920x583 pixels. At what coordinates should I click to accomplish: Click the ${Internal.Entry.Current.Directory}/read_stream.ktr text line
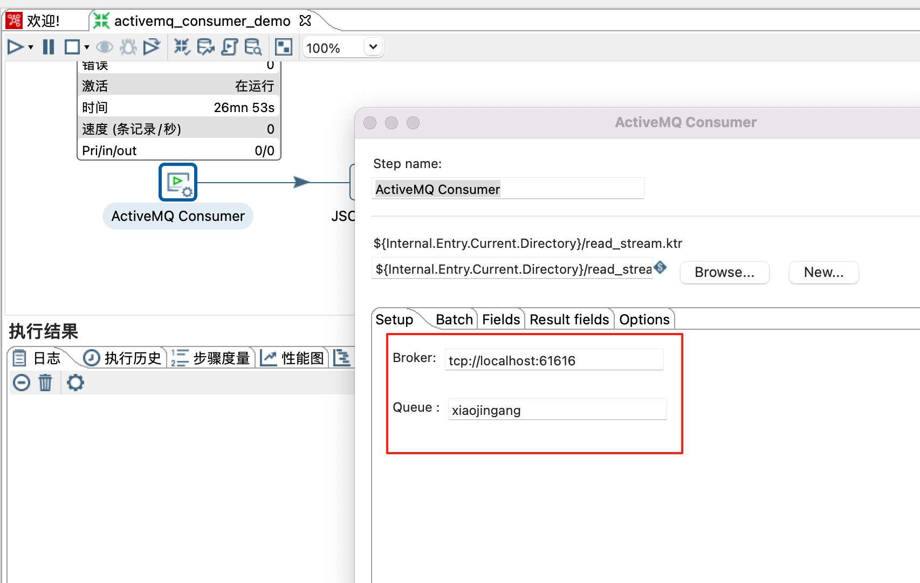tap(528, 244)
